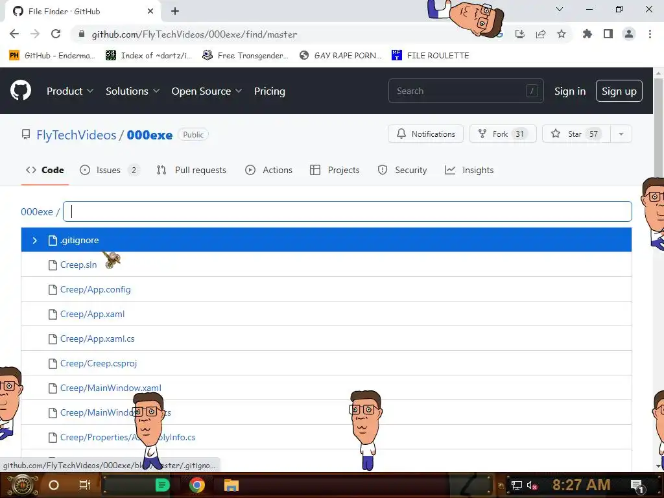Viewport: 664px width, 498px height.
Task: Fork the repository
Action: 503,134
